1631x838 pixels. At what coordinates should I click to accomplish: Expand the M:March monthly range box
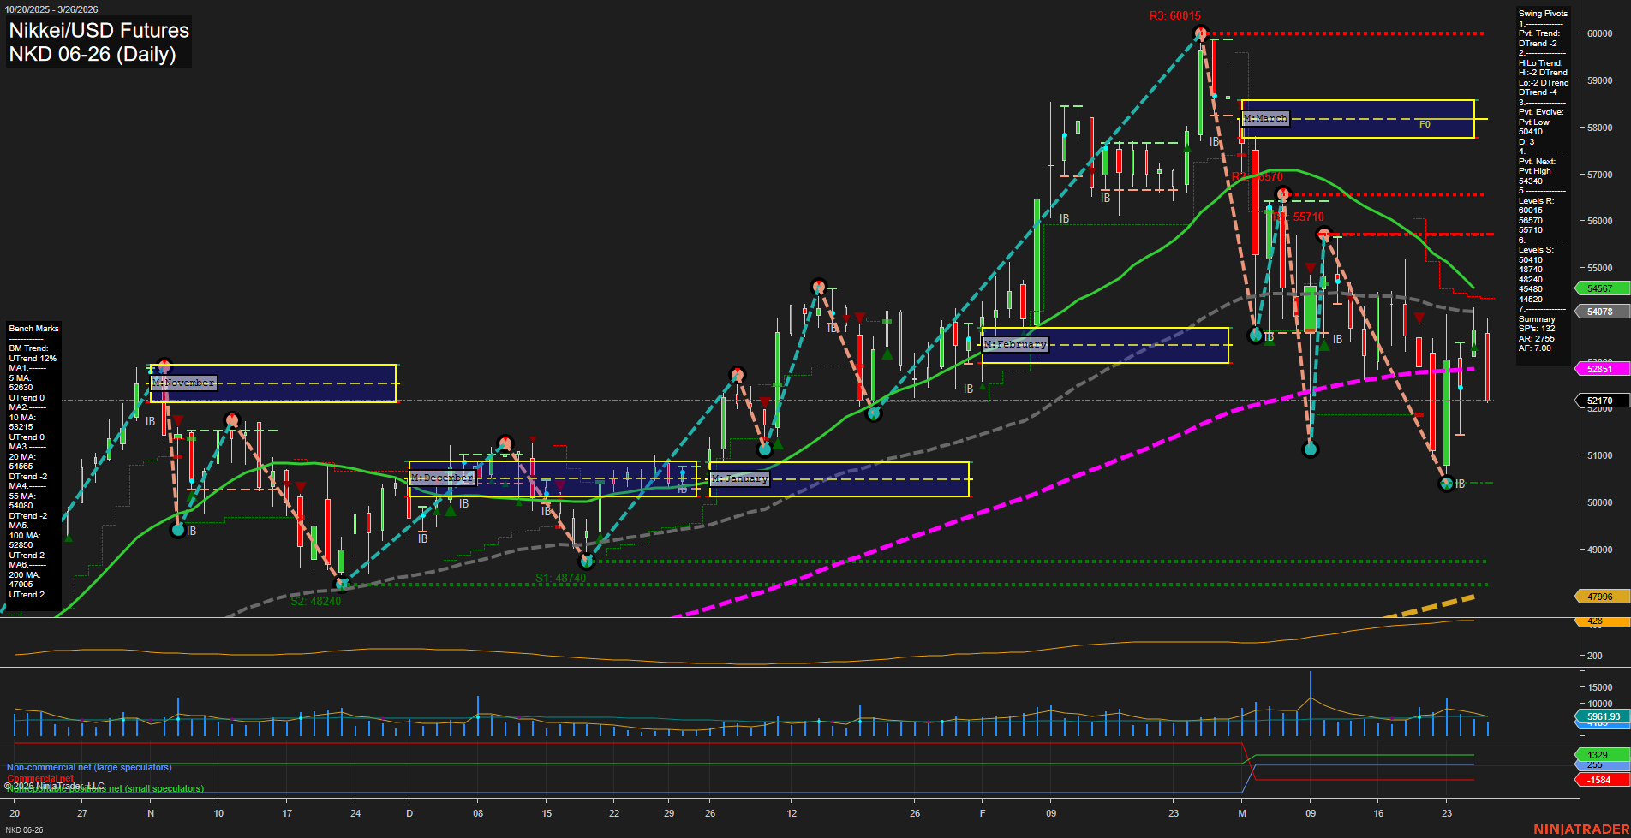tap(1266, 118)
